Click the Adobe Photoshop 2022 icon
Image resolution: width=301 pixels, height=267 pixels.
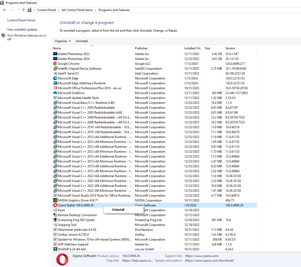(55, 54)
